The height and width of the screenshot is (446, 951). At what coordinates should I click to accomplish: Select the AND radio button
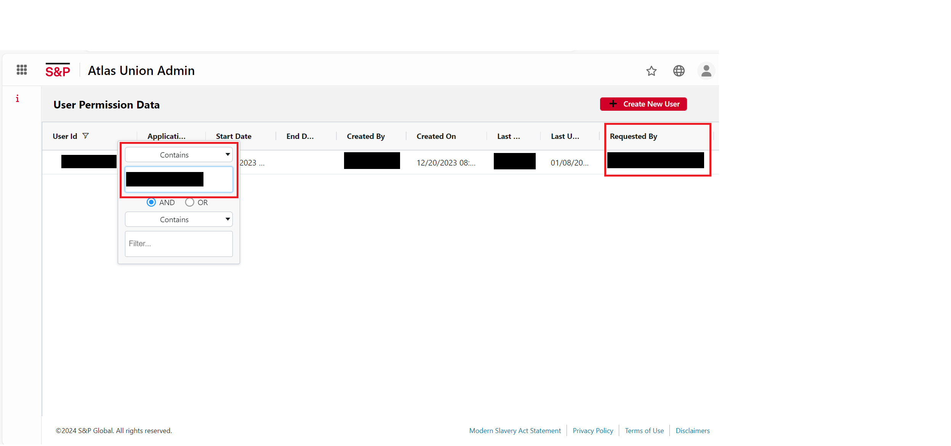[x=151, y=202]
